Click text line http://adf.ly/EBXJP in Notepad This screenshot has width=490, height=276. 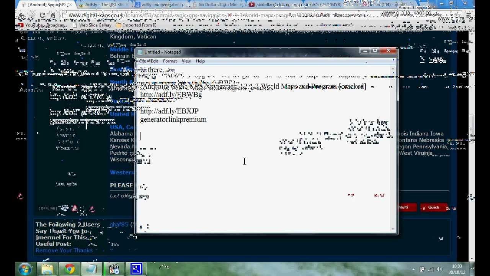pos(169,111)
